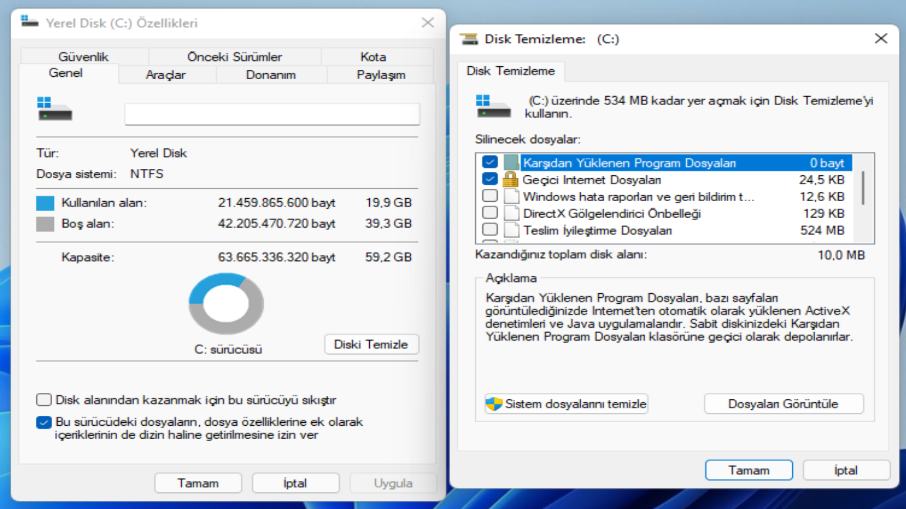The width and height of the screenshot is (906, 509).
Task: Click the shield icon on Sistem dosyalarını temizle
Action: [x=494, y=403]
